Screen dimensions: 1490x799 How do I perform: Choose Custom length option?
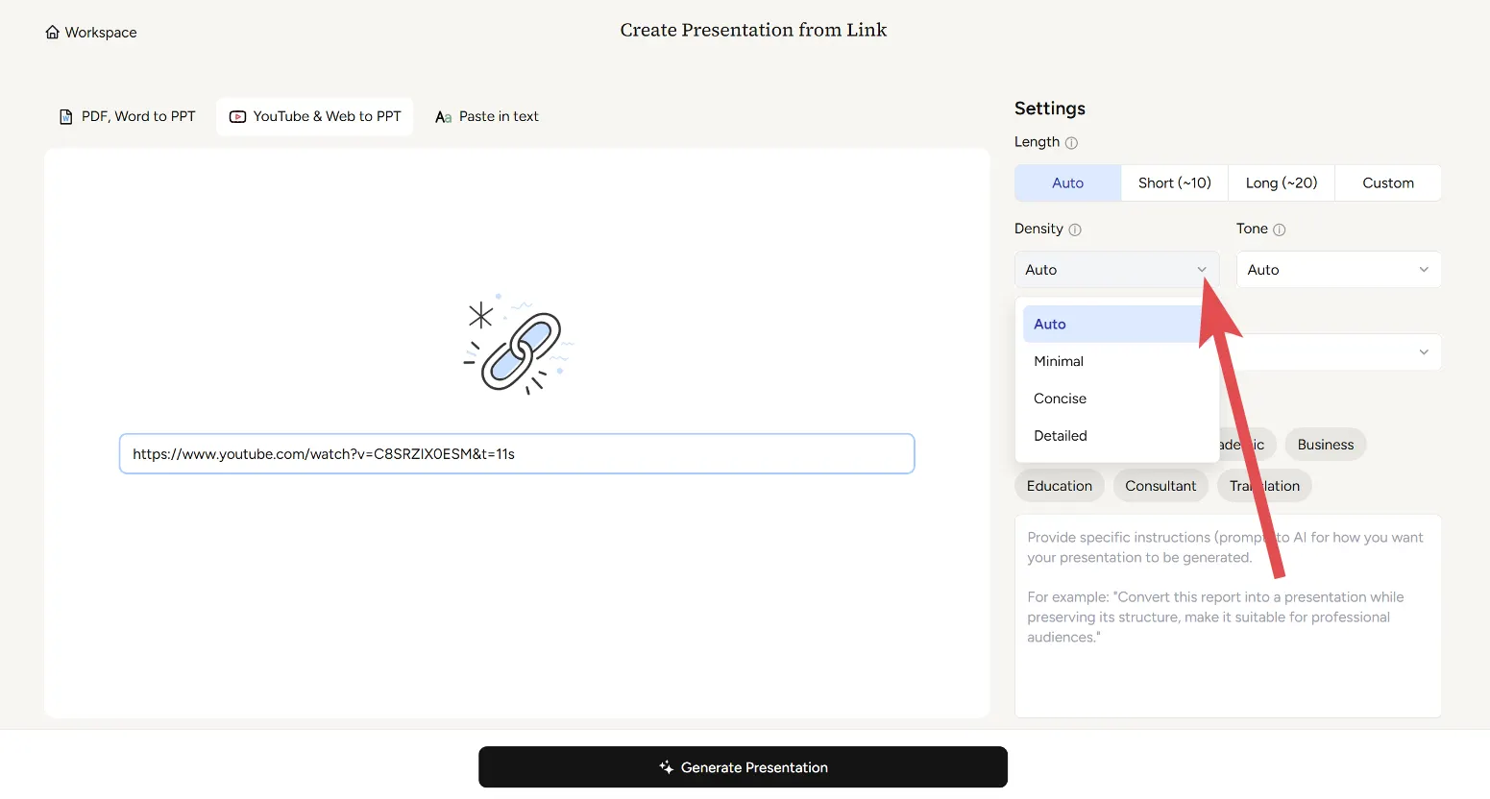pyautogui.click(x=1387, y=183)
